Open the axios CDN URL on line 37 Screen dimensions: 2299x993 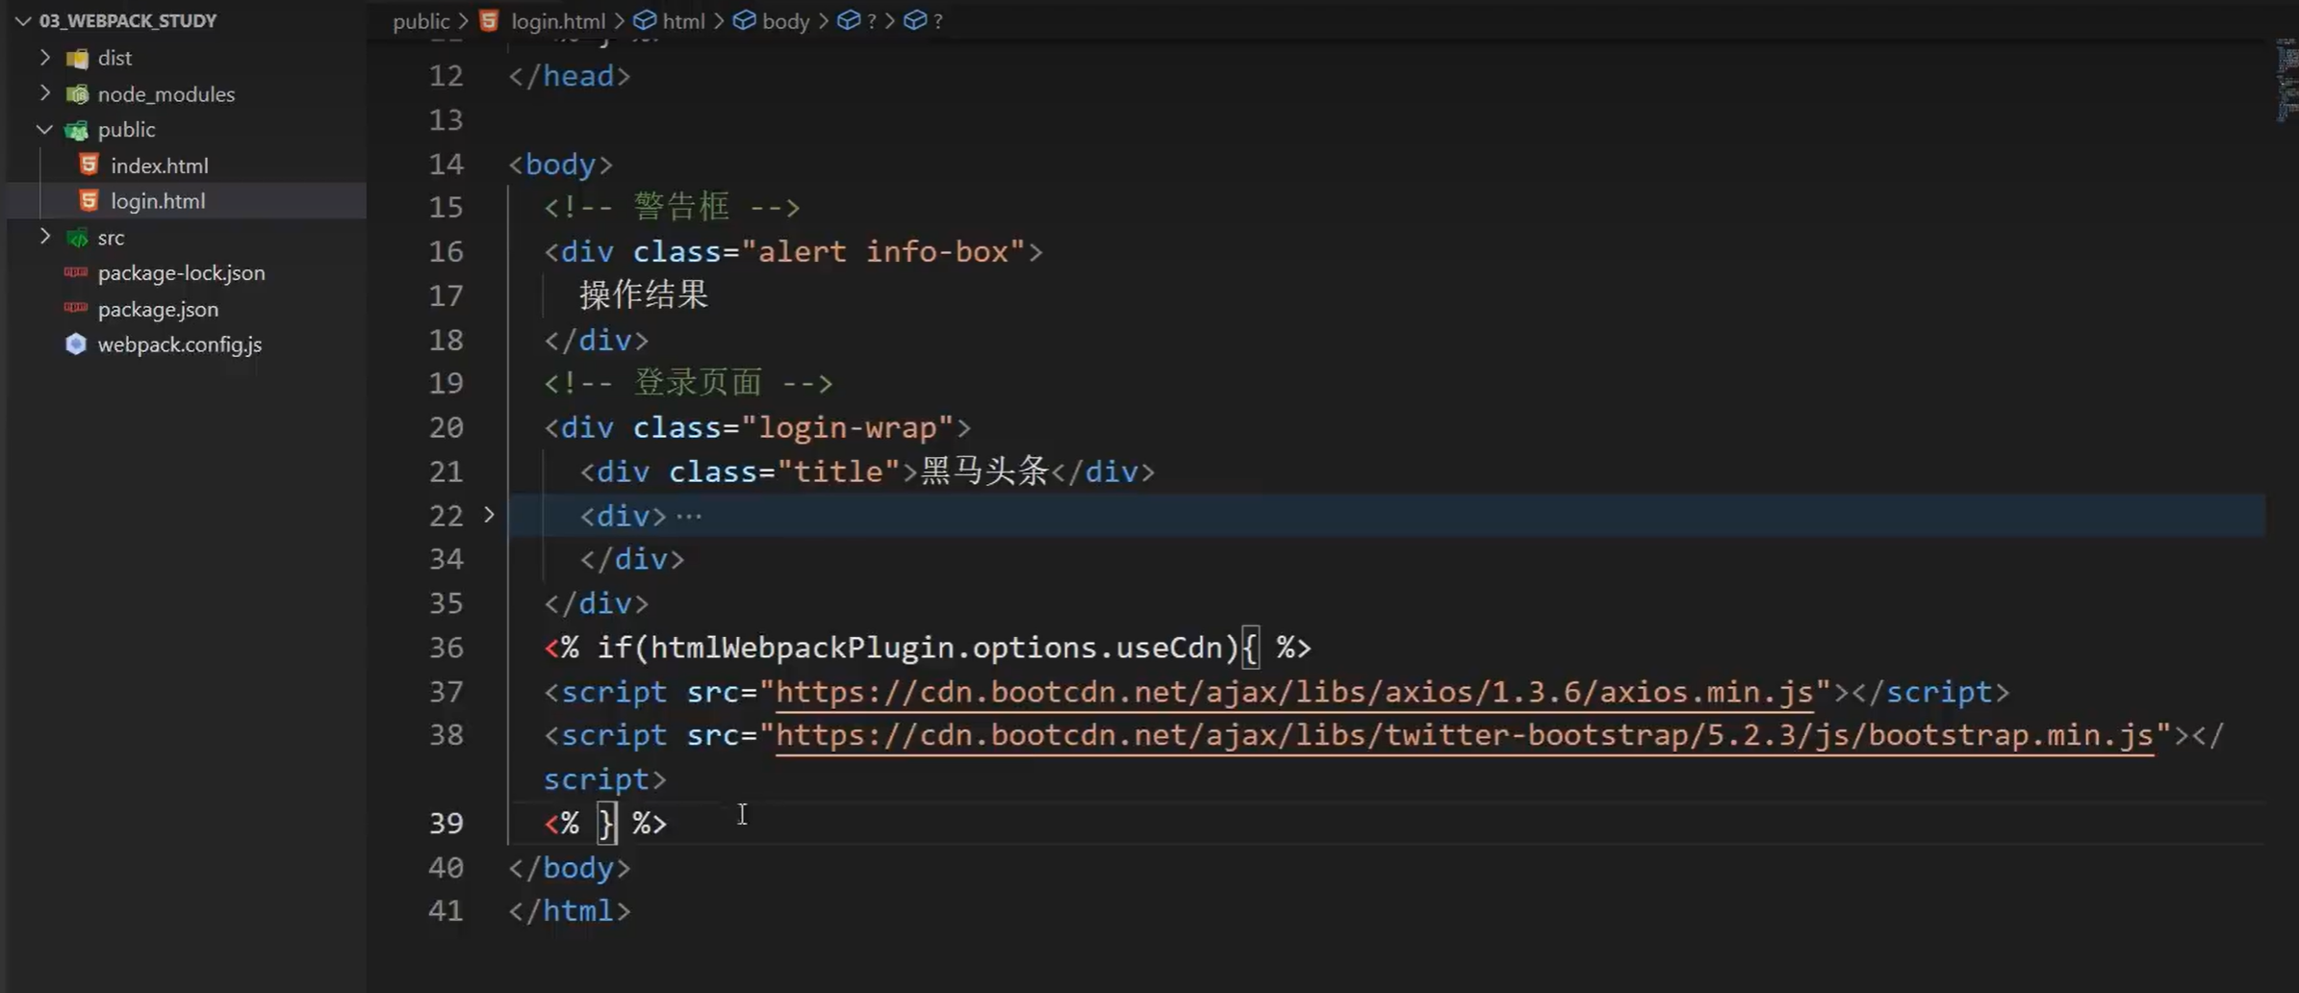pyautogui.click(x=1294, y=692)
